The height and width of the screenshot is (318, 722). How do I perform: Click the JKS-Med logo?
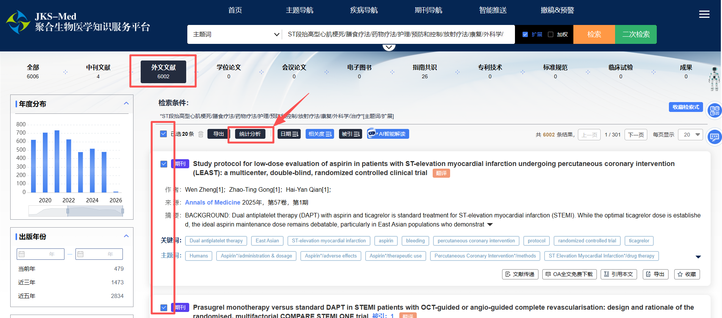point(18,22)
